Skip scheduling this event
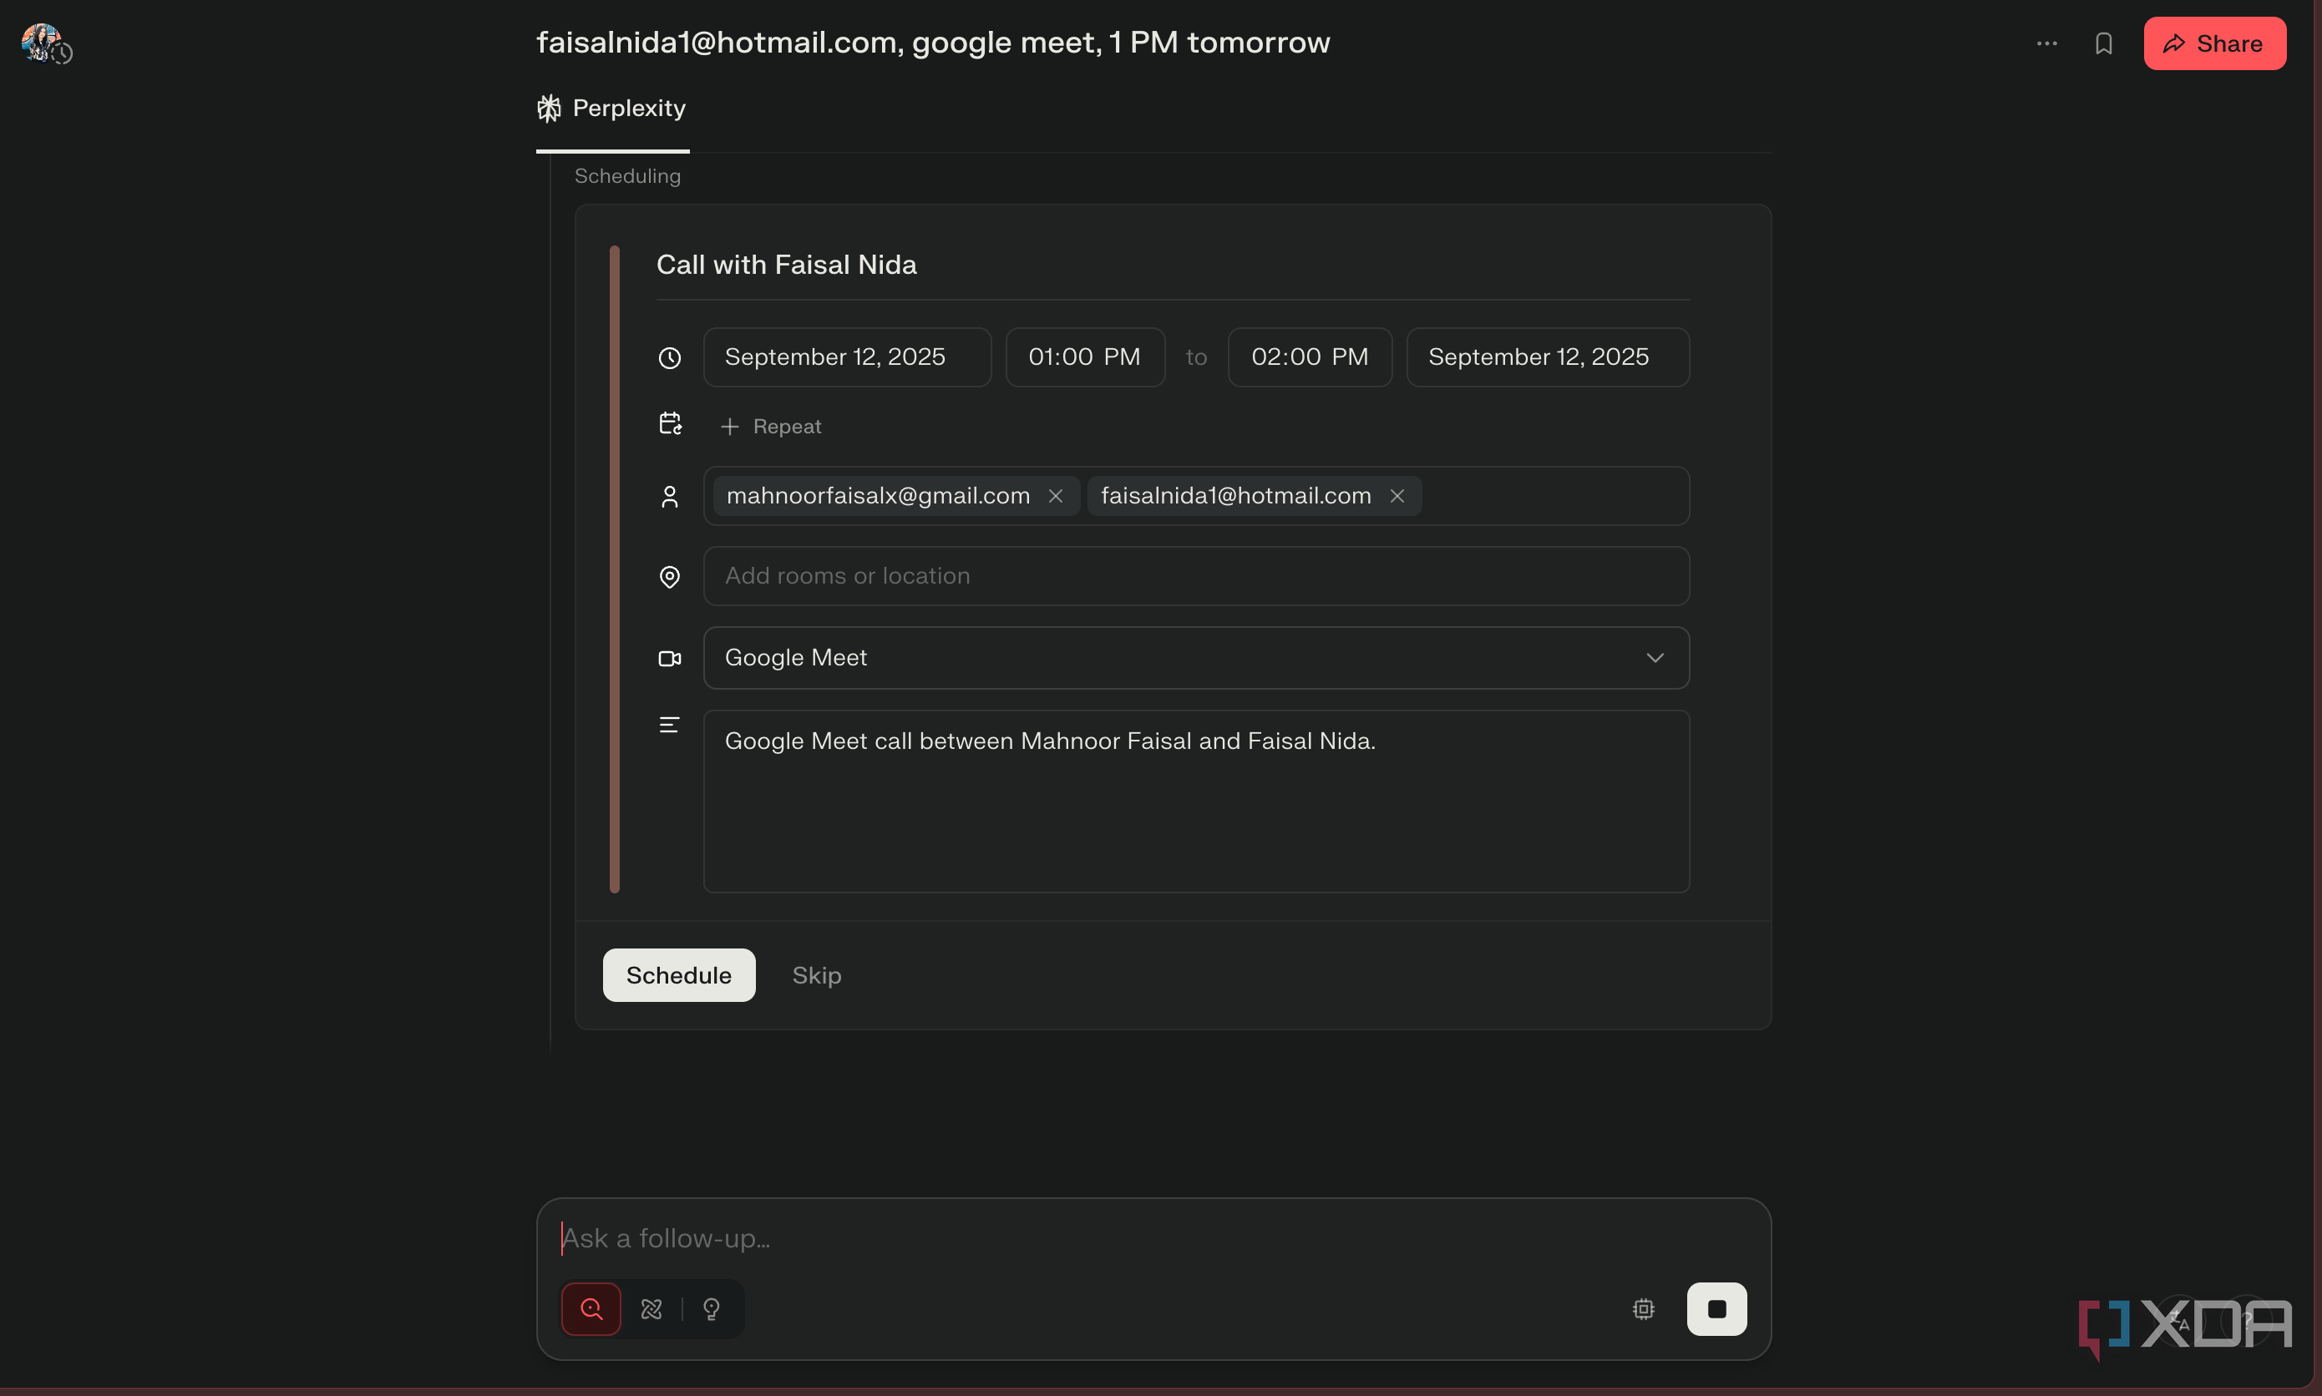 (x=817, y=975)
